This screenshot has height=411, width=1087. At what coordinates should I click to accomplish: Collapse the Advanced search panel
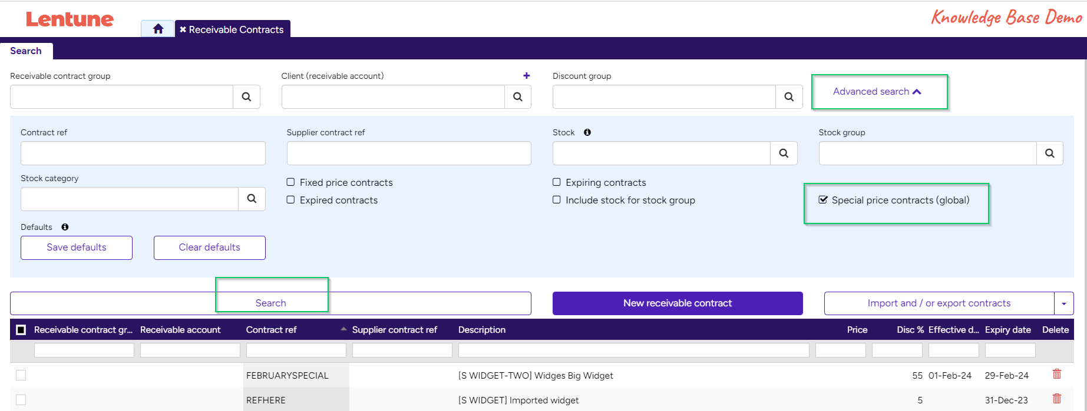click(877, 91)
